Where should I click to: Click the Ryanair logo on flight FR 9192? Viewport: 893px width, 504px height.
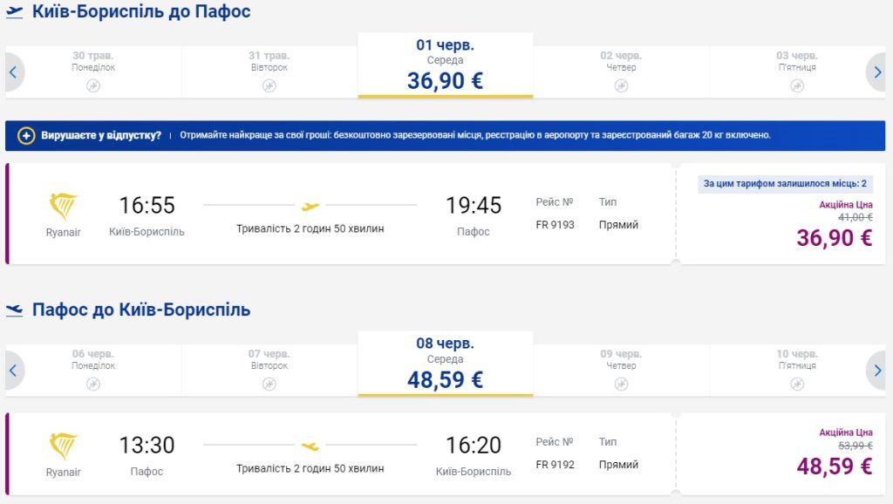[x=63, y=446]
